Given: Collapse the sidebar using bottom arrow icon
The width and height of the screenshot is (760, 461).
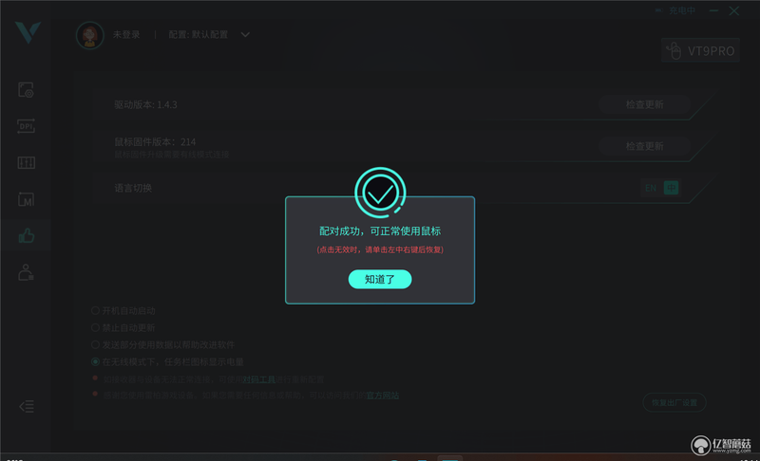Looking at the screenshot, I should [x=27, y=406].
